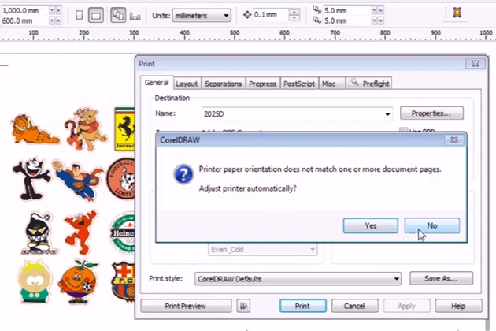Image resolution: width=496 pixels, height=331 pixels.
Task: Select landscape page orientation icon
Action: [x=95, y=15]
